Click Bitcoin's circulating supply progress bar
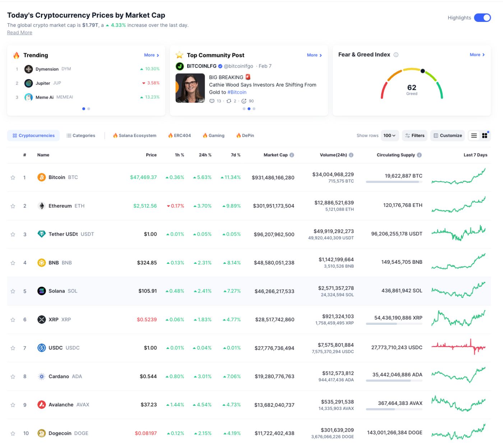The width and height of the screenshot is (503, 447). [x=394, y=181]
